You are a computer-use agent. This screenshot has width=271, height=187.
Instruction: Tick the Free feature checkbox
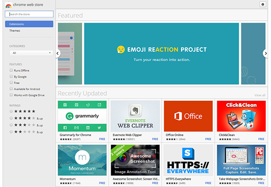tap(11, 83)
